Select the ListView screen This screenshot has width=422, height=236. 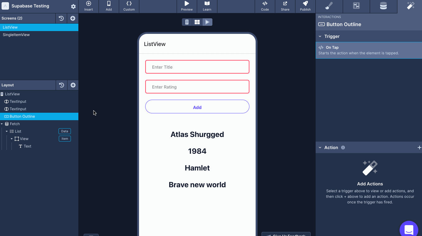(39, 27)
